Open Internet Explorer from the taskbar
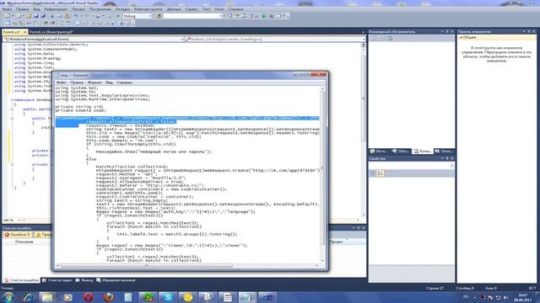This screenshot has width=540, height=303. click(28, 297)
